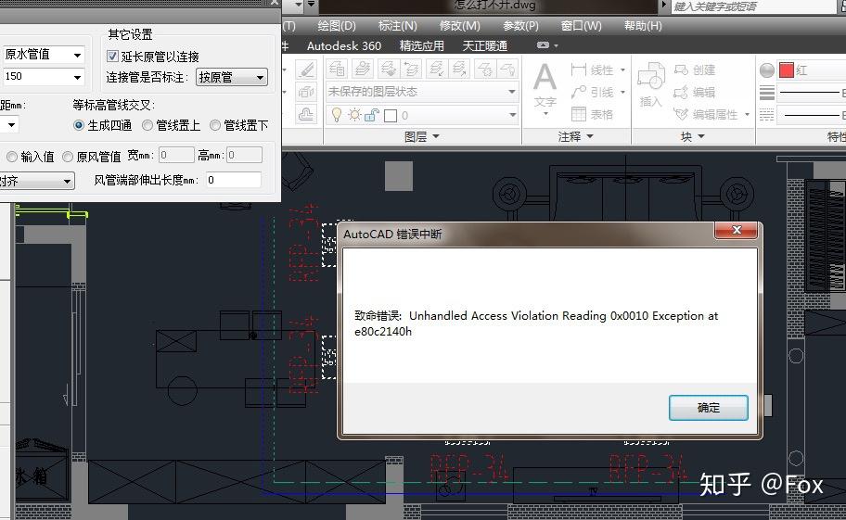Click the 文字 text tool
The height and width of the screenshot is (520, 846).
545,87
